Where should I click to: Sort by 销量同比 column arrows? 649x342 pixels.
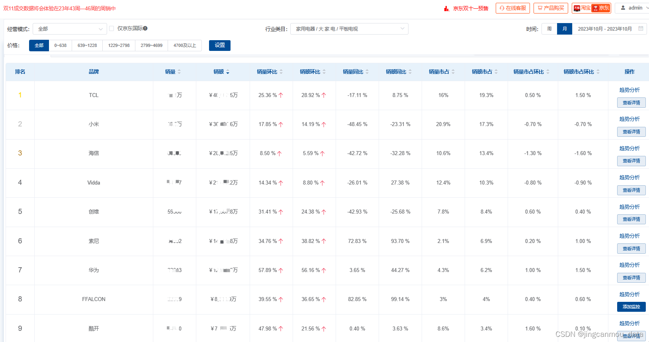(367, 72)
